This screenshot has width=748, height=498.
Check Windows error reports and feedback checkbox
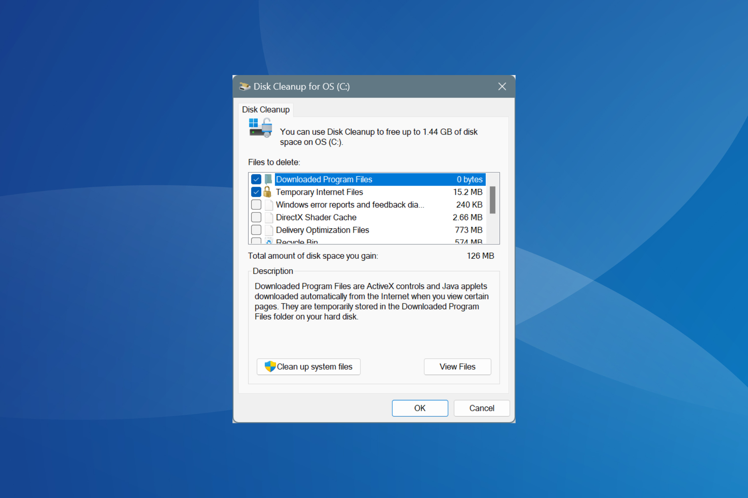[256, 205]
